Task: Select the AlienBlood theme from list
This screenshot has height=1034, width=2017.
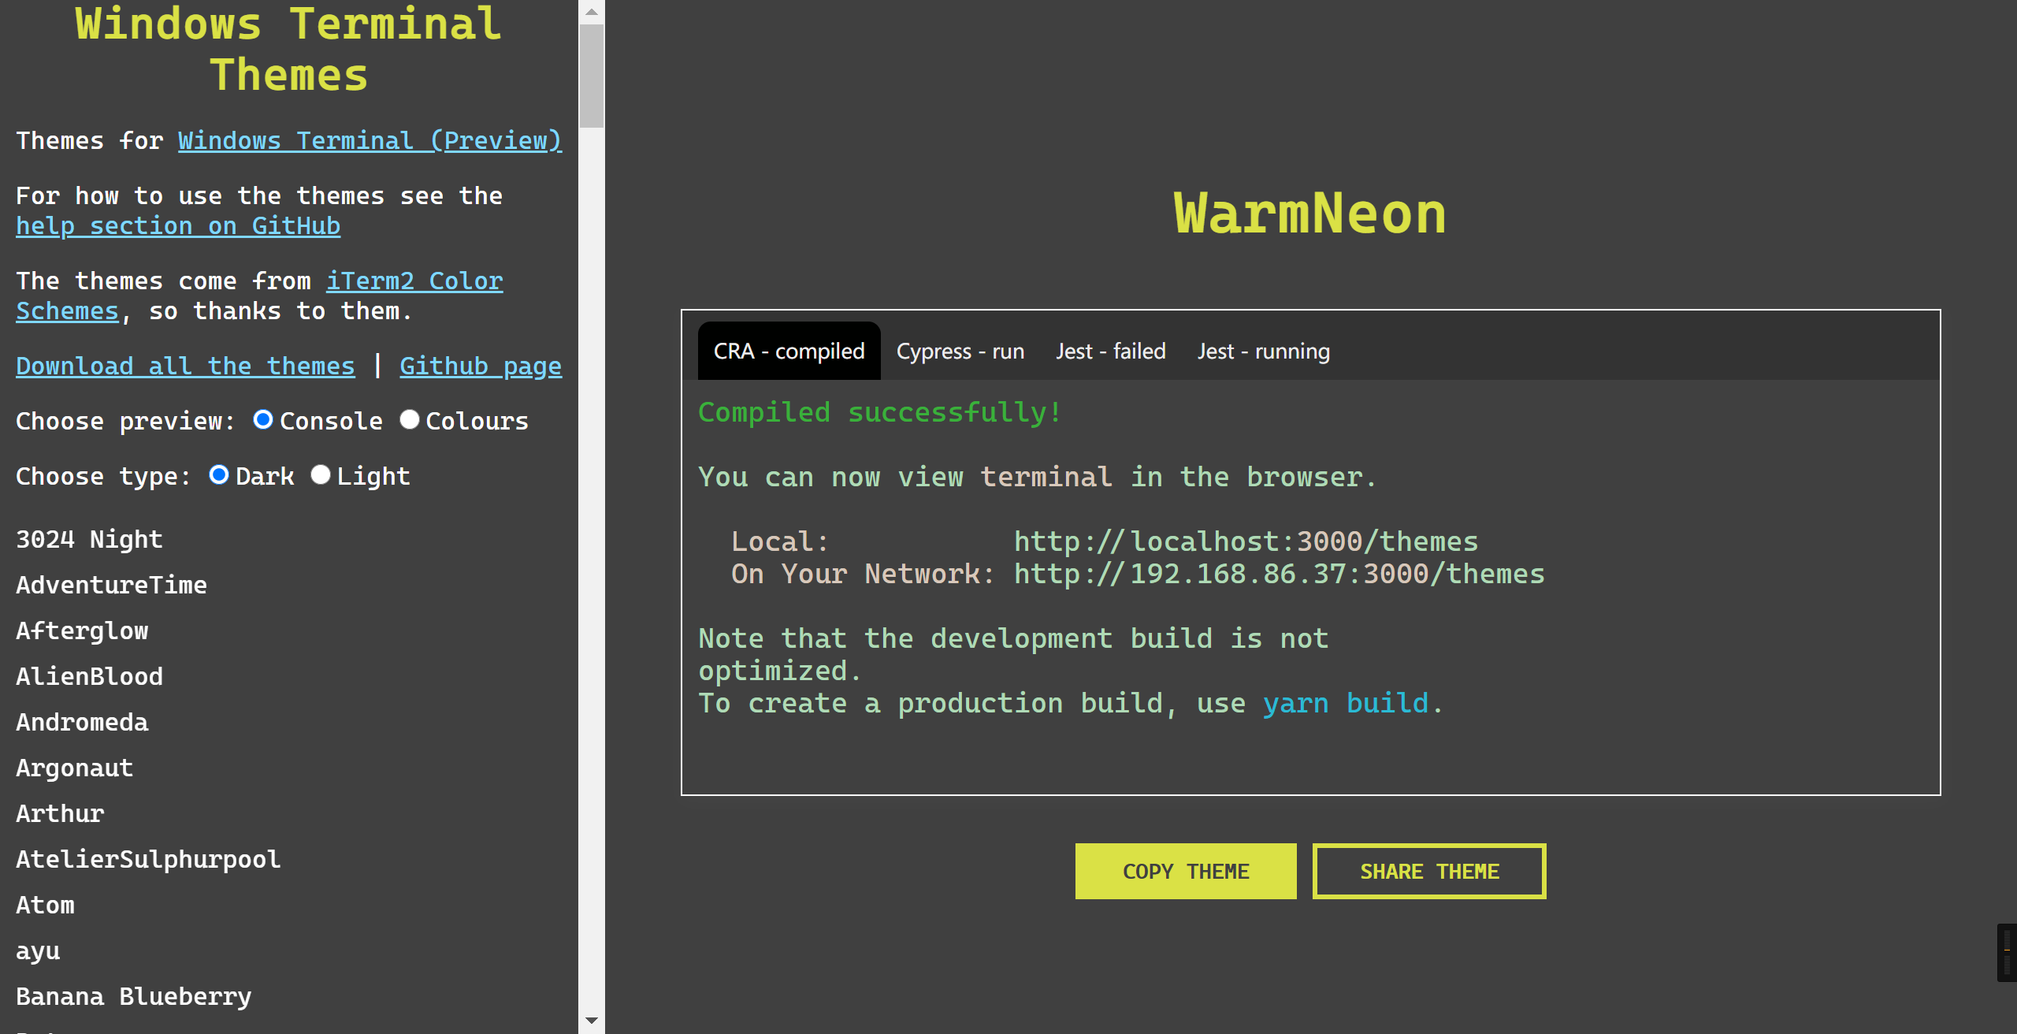Action: tap(90, 677)
